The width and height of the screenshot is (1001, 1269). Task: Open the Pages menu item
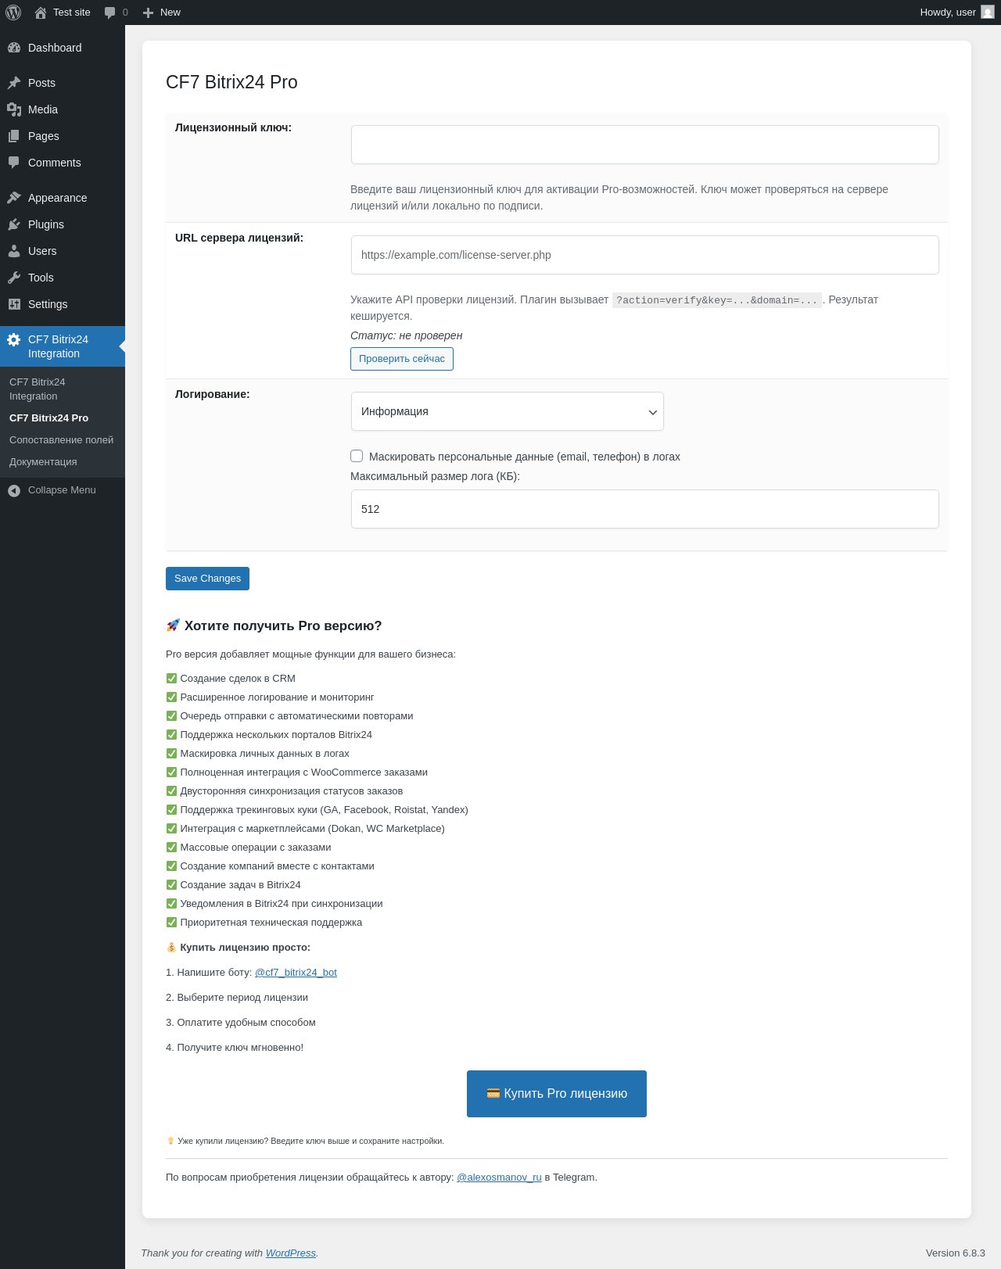pyautogui.click(x=63, y=136)
